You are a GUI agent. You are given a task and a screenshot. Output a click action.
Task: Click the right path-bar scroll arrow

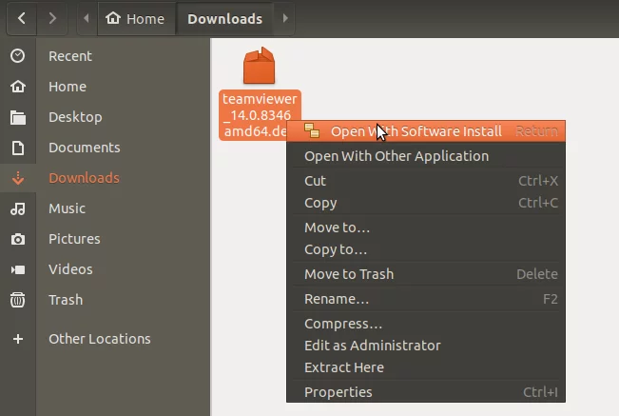(x=285, y=18)
